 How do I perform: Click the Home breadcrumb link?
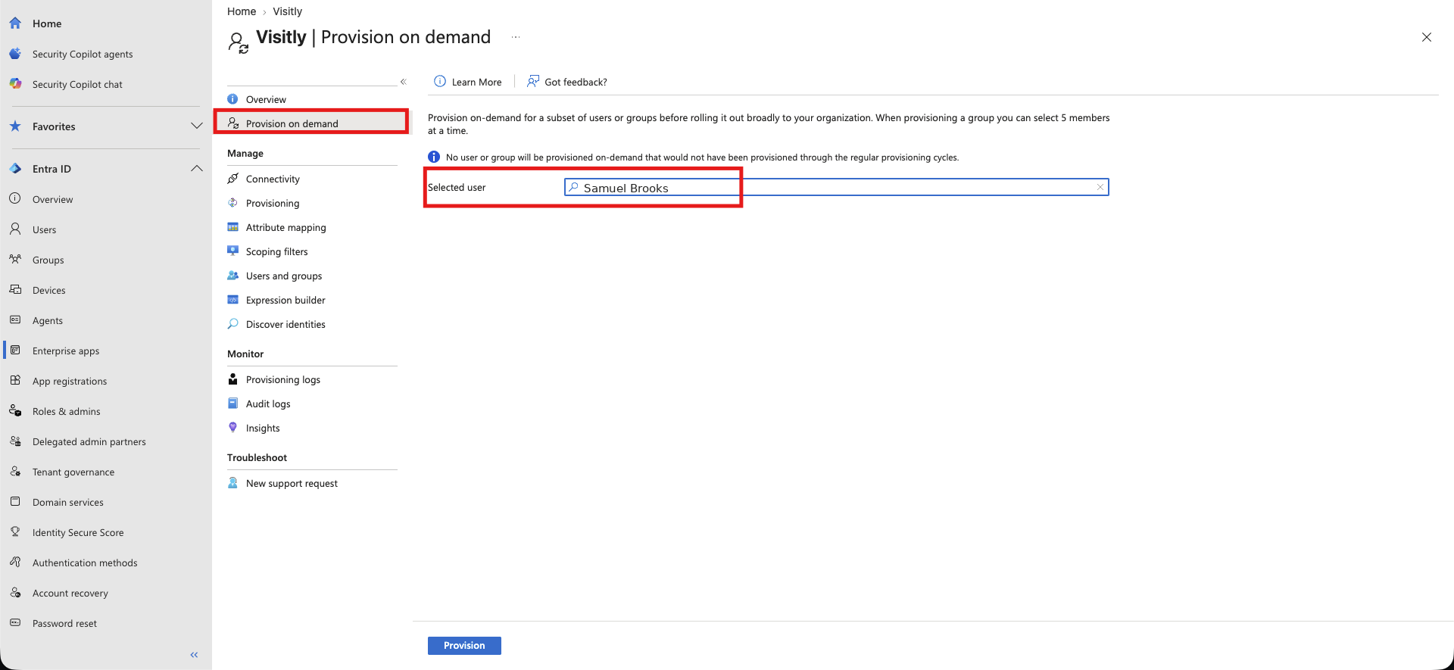[x=242, y=11]
